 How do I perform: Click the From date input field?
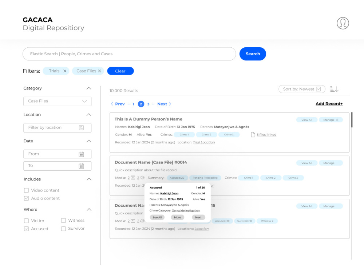tap(58, 154)
